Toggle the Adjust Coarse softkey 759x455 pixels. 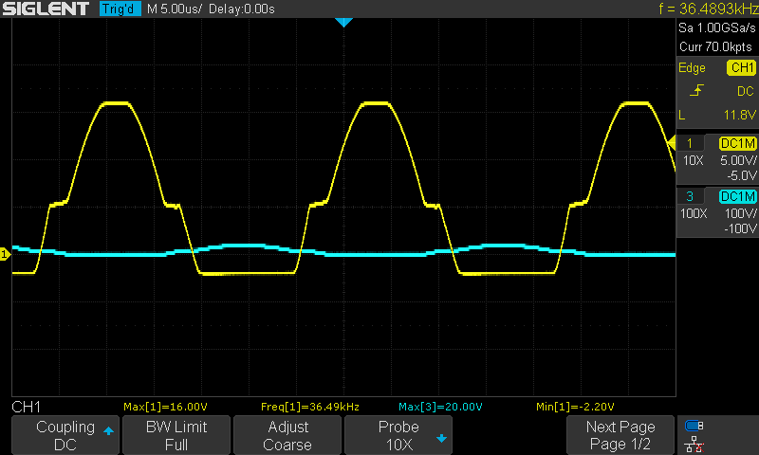point(287,435)
